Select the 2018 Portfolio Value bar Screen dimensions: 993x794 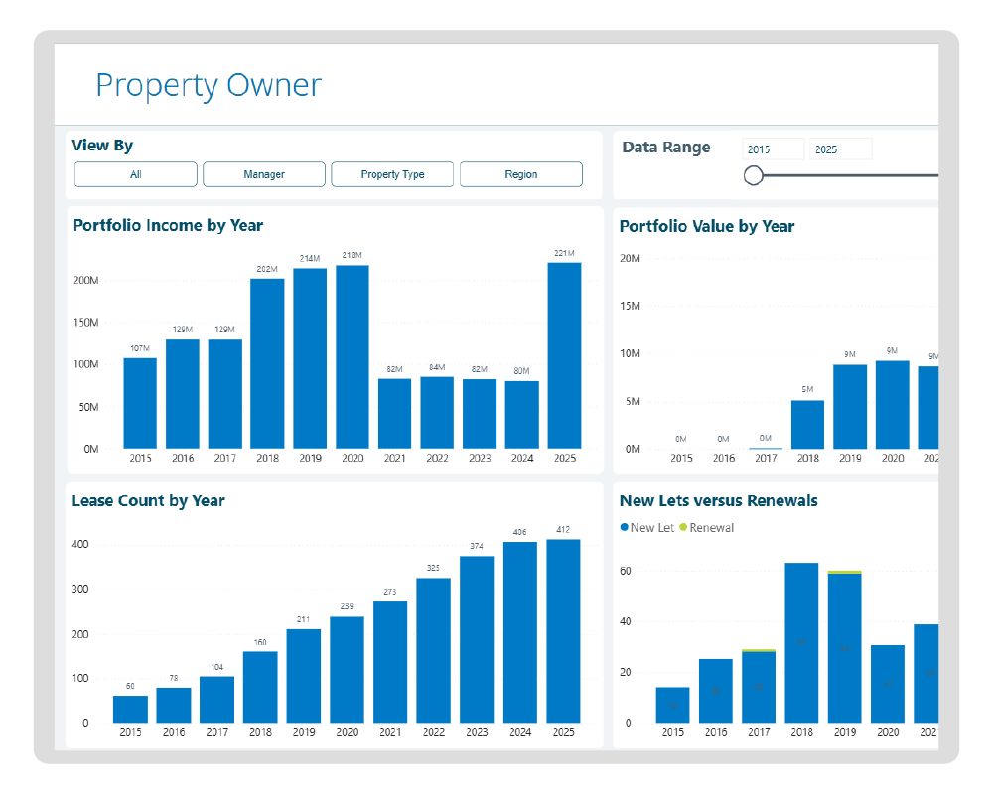tap(807, 425)
